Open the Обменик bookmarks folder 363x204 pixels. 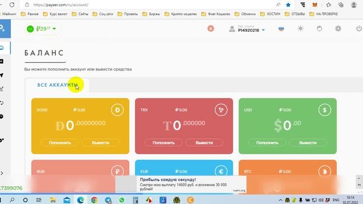point(245,14)
